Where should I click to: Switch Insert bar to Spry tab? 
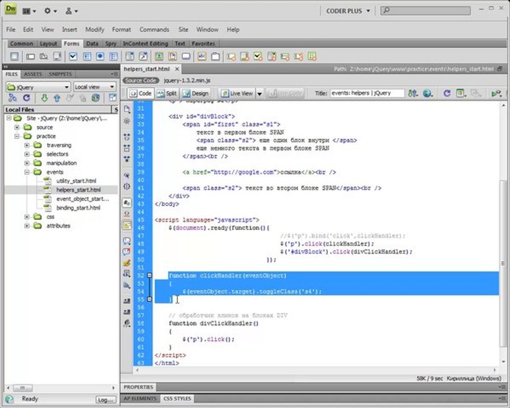pyautogui.click(x=111, y=44)
